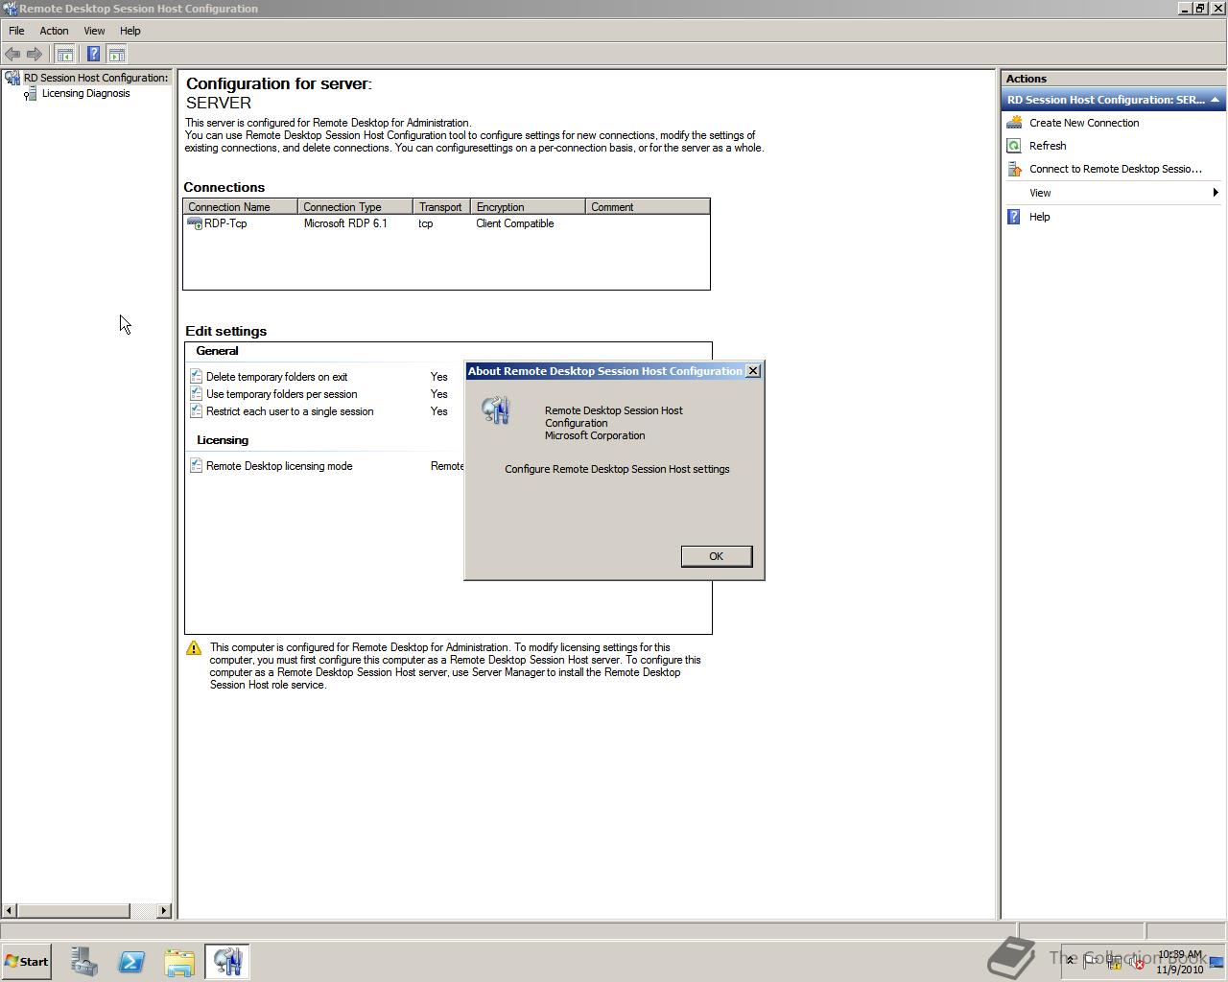Click the yellow warning icon

pyautogui.click(x=194, y=648)
